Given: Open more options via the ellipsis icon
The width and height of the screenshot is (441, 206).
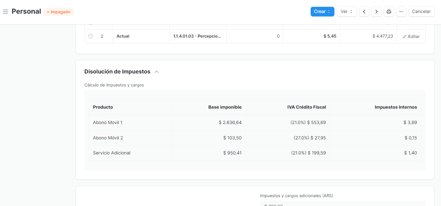Looking at the screenshot, I should pos(401,11).
